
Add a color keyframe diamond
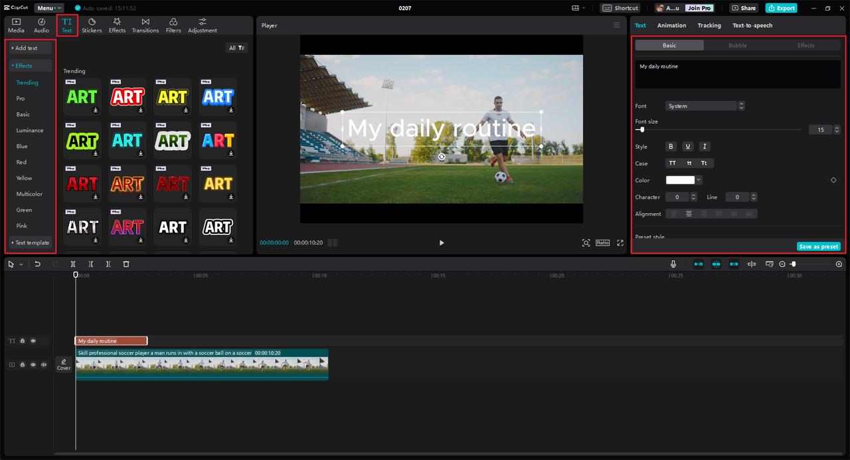coord(833,180)
